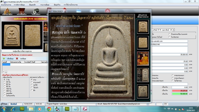Select the ร้านพระเครื่อง/แผงพระ source radio button

pos(169,34)
